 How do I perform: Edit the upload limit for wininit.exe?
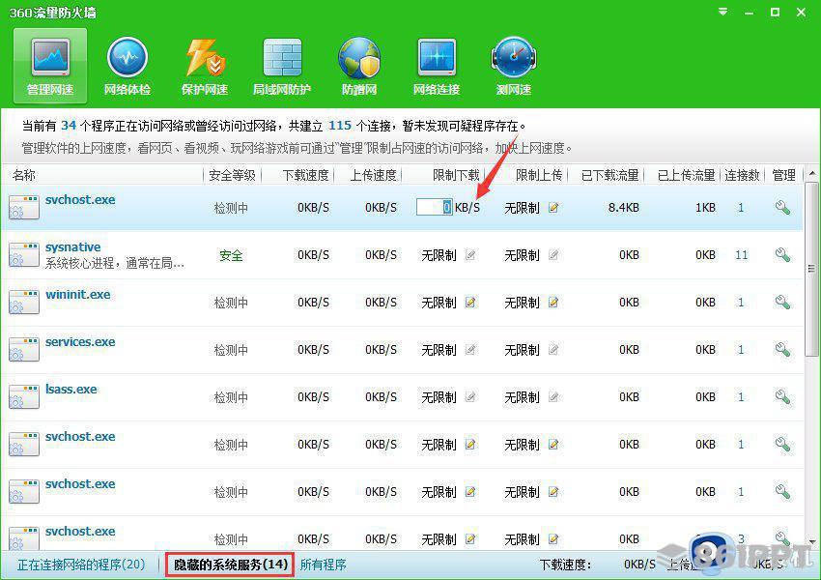pyautogui.click(x=552, y=303)
